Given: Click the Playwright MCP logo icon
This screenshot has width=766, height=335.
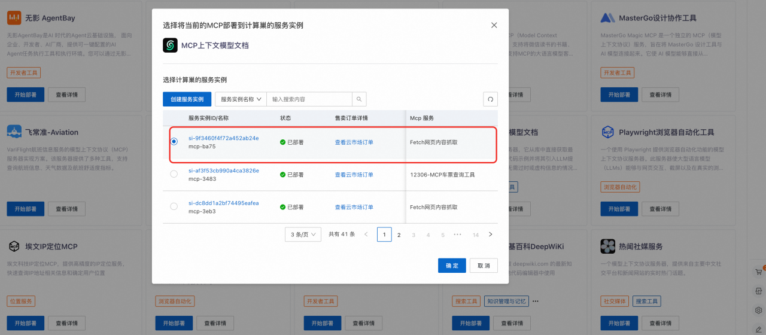Looking at the screenshot, I should (x=608, y=132).
